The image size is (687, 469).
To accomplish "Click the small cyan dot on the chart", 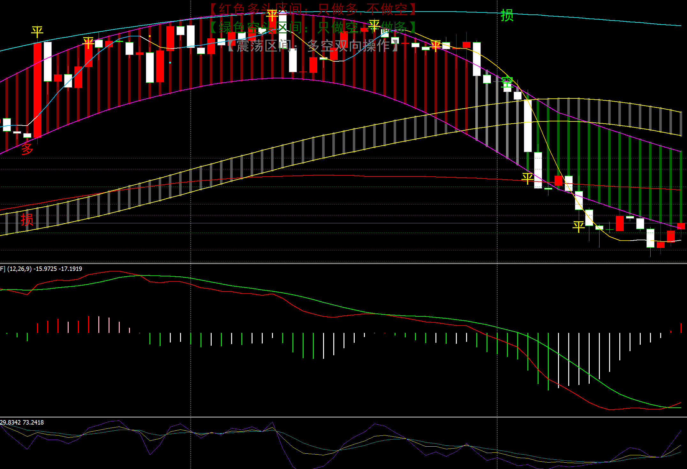I will [x=170, y=63].
